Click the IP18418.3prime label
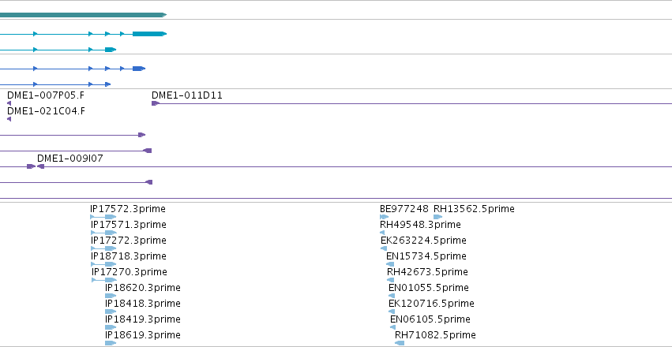672x347 pixels. point(143,304)
